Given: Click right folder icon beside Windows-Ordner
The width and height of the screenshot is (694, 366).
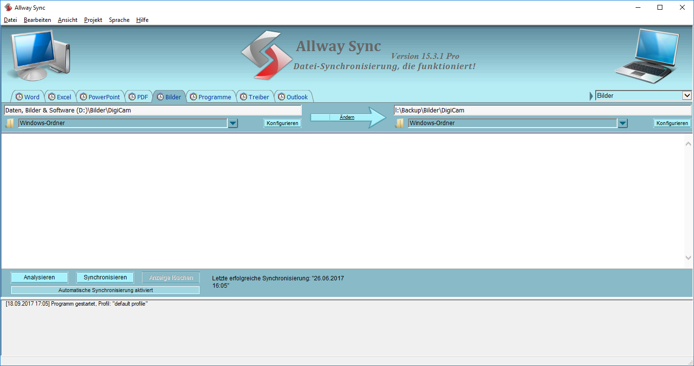Looking at the screenshot, I should [400, 123].
